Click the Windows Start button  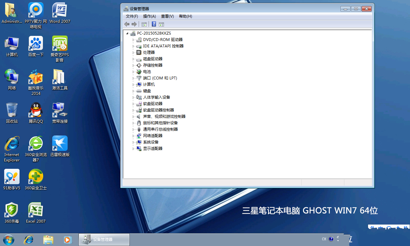tap(8, 239)
